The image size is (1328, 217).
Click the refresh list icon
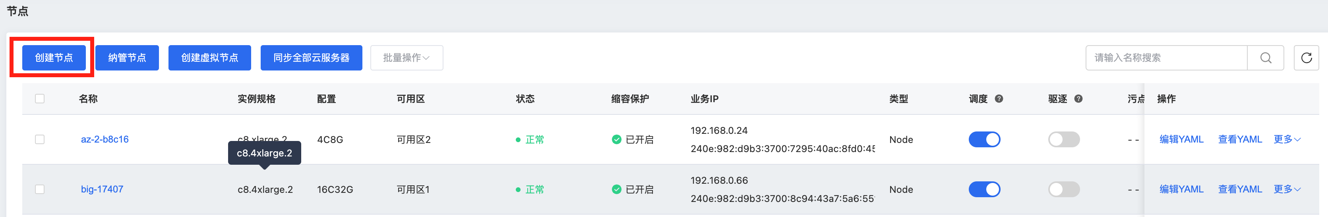coord(1306,57)
